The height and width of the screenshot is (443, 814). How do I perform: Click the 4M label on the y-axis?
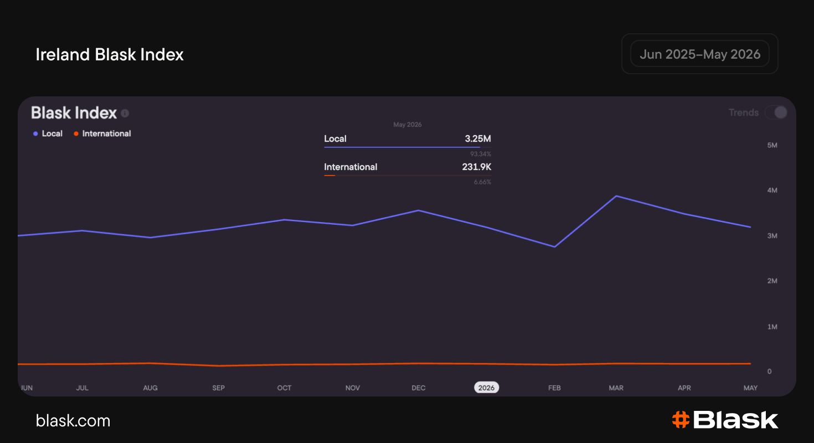pos(772,190)
